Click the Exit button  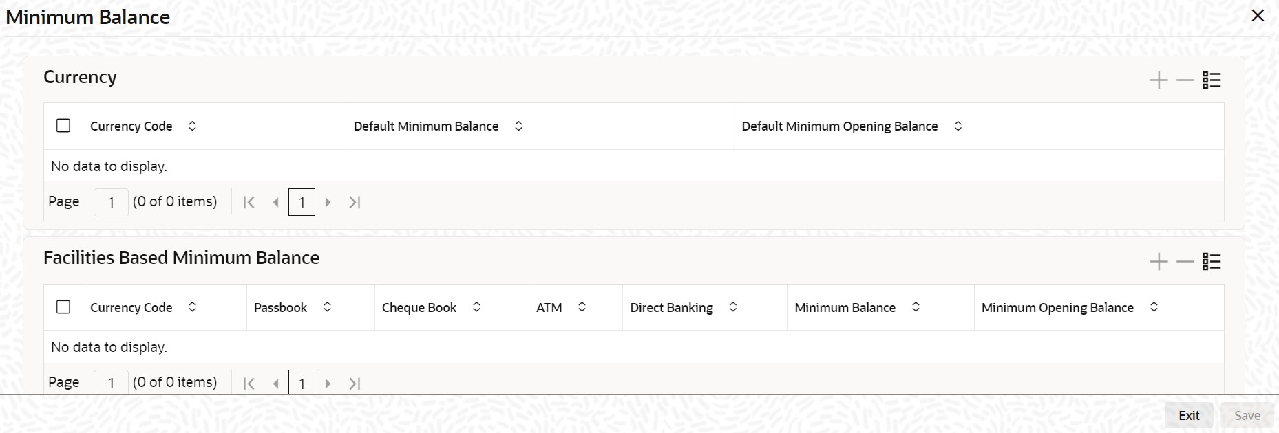(1189, 415)
